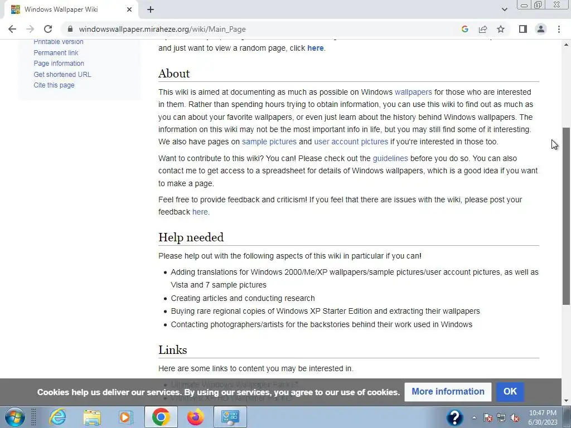Viewport: 571px width, 428px height.
Task: Follow the random page 'here' link
Action: point(316,48)
